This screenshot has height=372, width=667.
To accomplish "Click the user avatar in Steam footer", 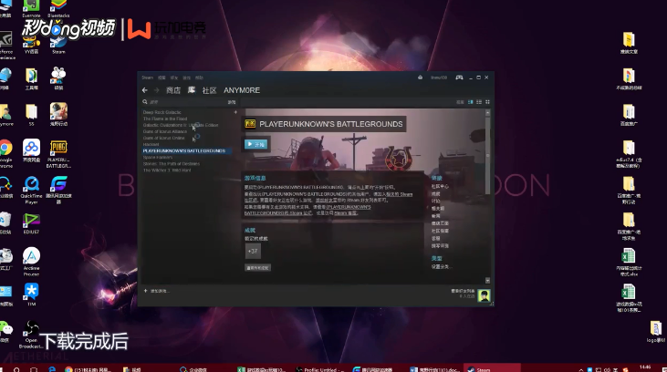I will coord(484,295).
